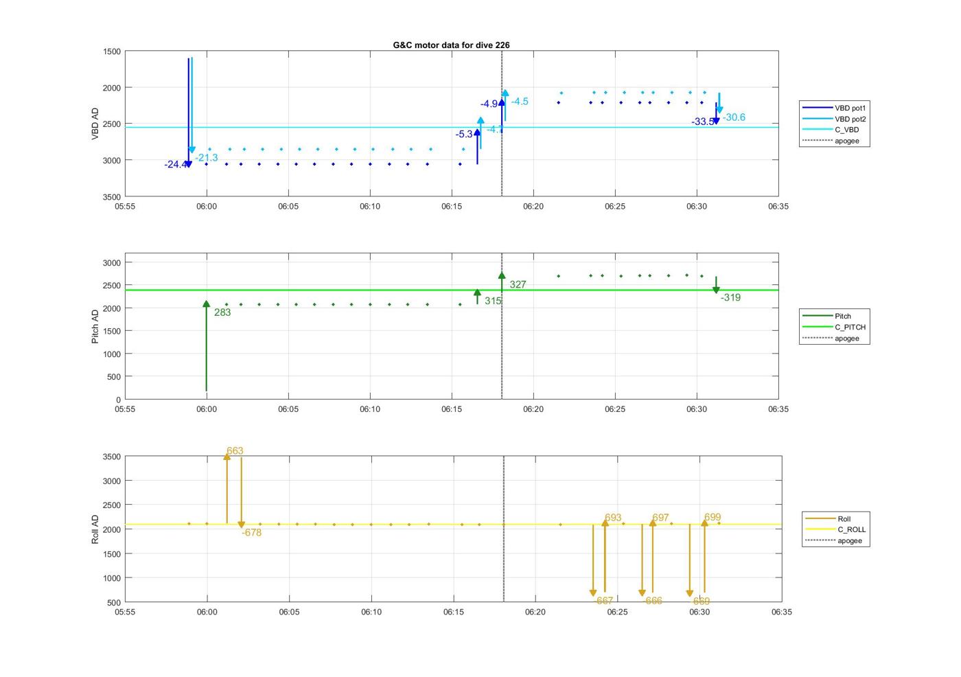Image resolution: width=961 pixels, height=677 pixels.
Task: Click the title 'G&C motor data for dive 226'
Action: coord(451,45)
